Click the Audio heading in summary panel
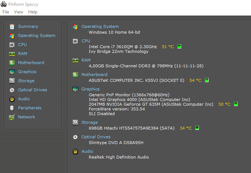The height and width of the screenshot is (173, 251). pyautogui.click(x=87, y=151)
